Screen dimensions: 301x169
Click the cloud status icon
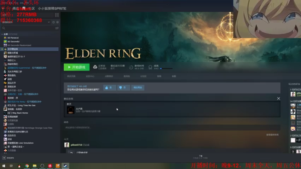click(x=95, y=67)
